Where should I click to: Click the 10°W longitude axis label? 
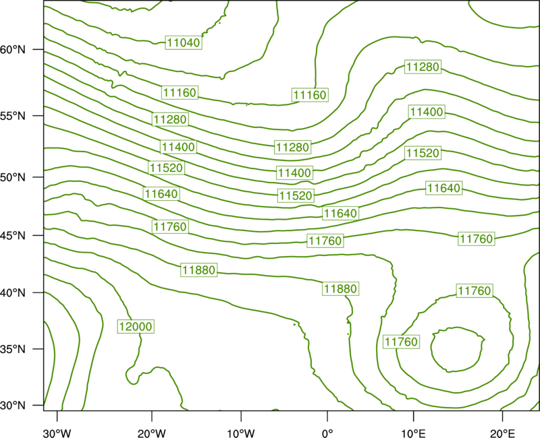point(241,433)
